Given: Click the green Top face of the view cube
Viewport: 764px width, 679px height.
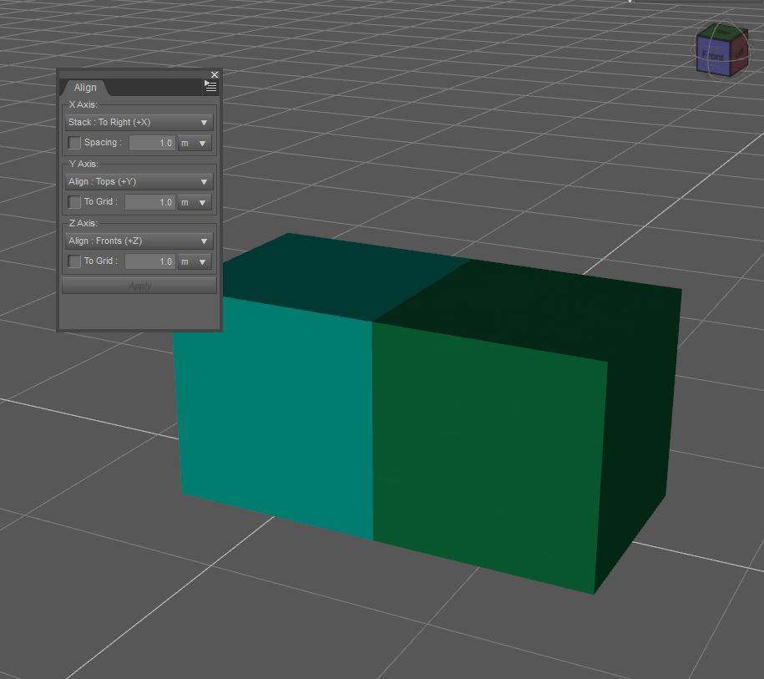Looking at the screenshot, I should tap(723, 31).
